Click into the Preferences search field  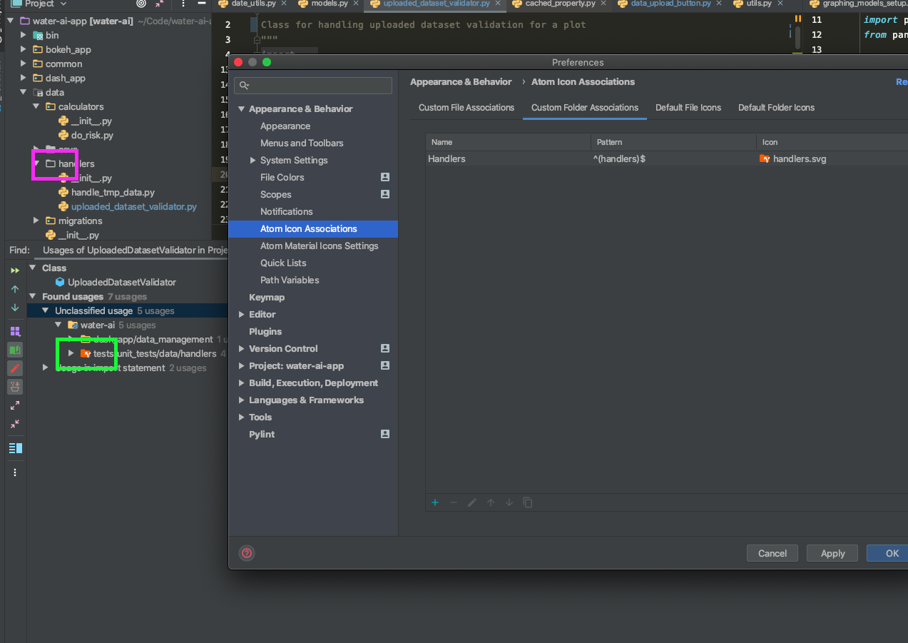(313, 85)
